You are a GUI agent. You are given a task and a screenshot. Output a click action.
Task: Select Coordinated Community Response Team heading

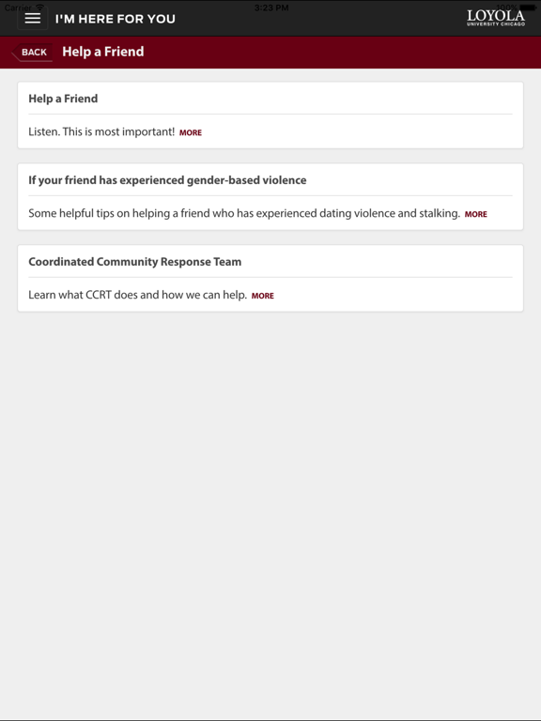tap(135, 262)
